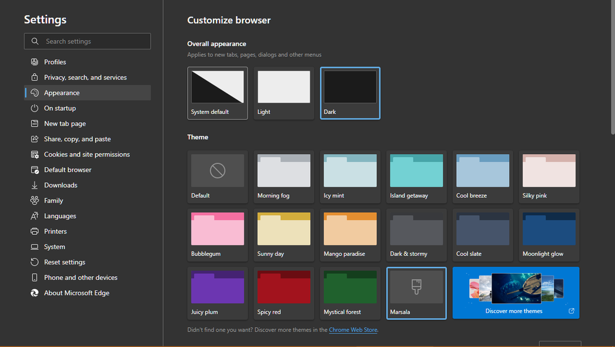The image size is (615, 347).
Task: Open Discover more themes banner
Action: pos(516,293)
